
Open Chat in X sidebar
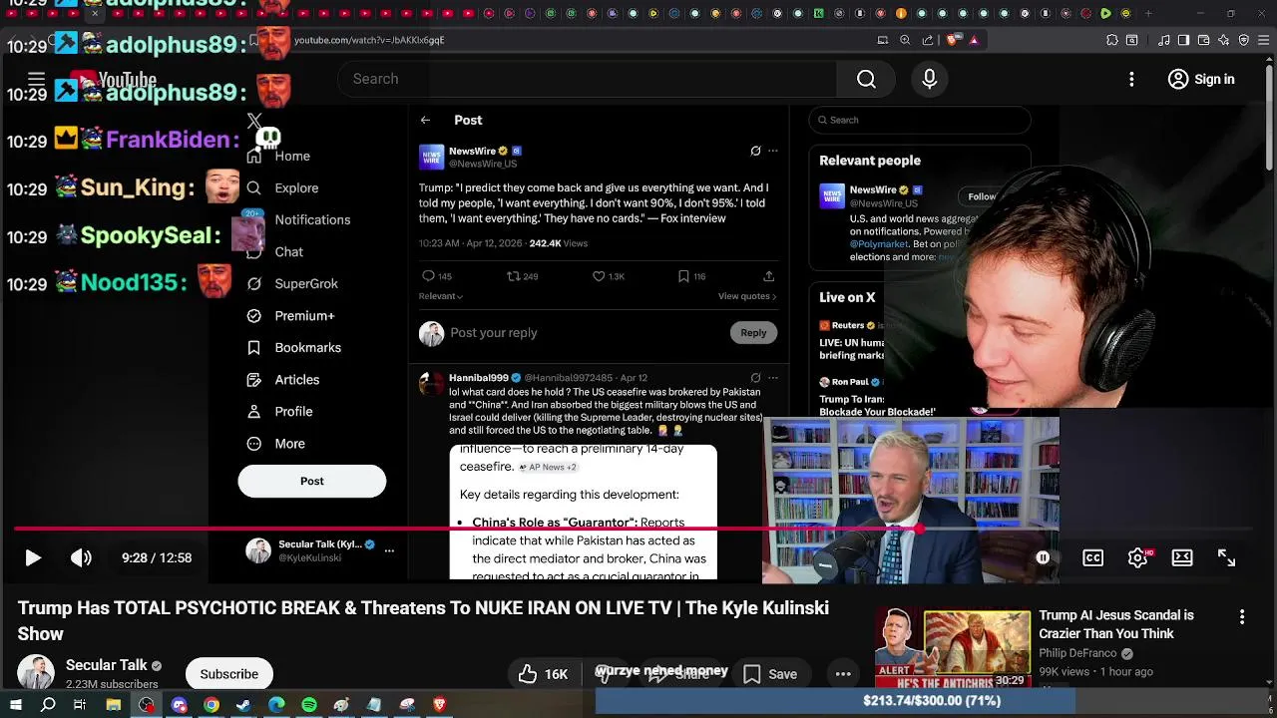click(x=275, y=251)
